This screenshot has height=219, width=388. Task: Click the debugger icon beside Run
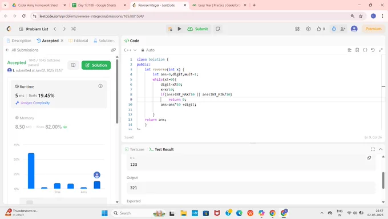point(170,29)
